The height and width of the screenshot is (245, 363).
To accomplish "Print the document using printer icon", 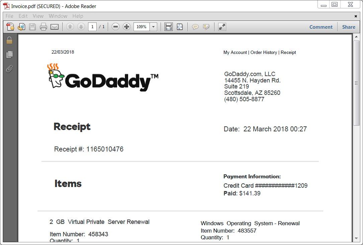I will [x=43, y=27].
